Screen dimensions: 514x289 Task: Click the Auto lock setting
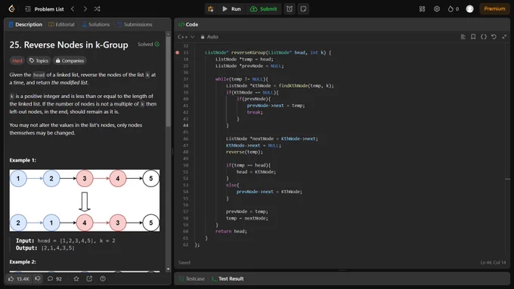tap(209, 37)
